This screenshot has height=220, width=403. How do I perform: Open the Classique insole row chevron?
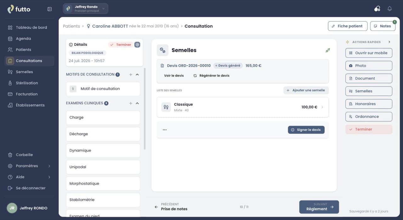(x=322, y=107)
